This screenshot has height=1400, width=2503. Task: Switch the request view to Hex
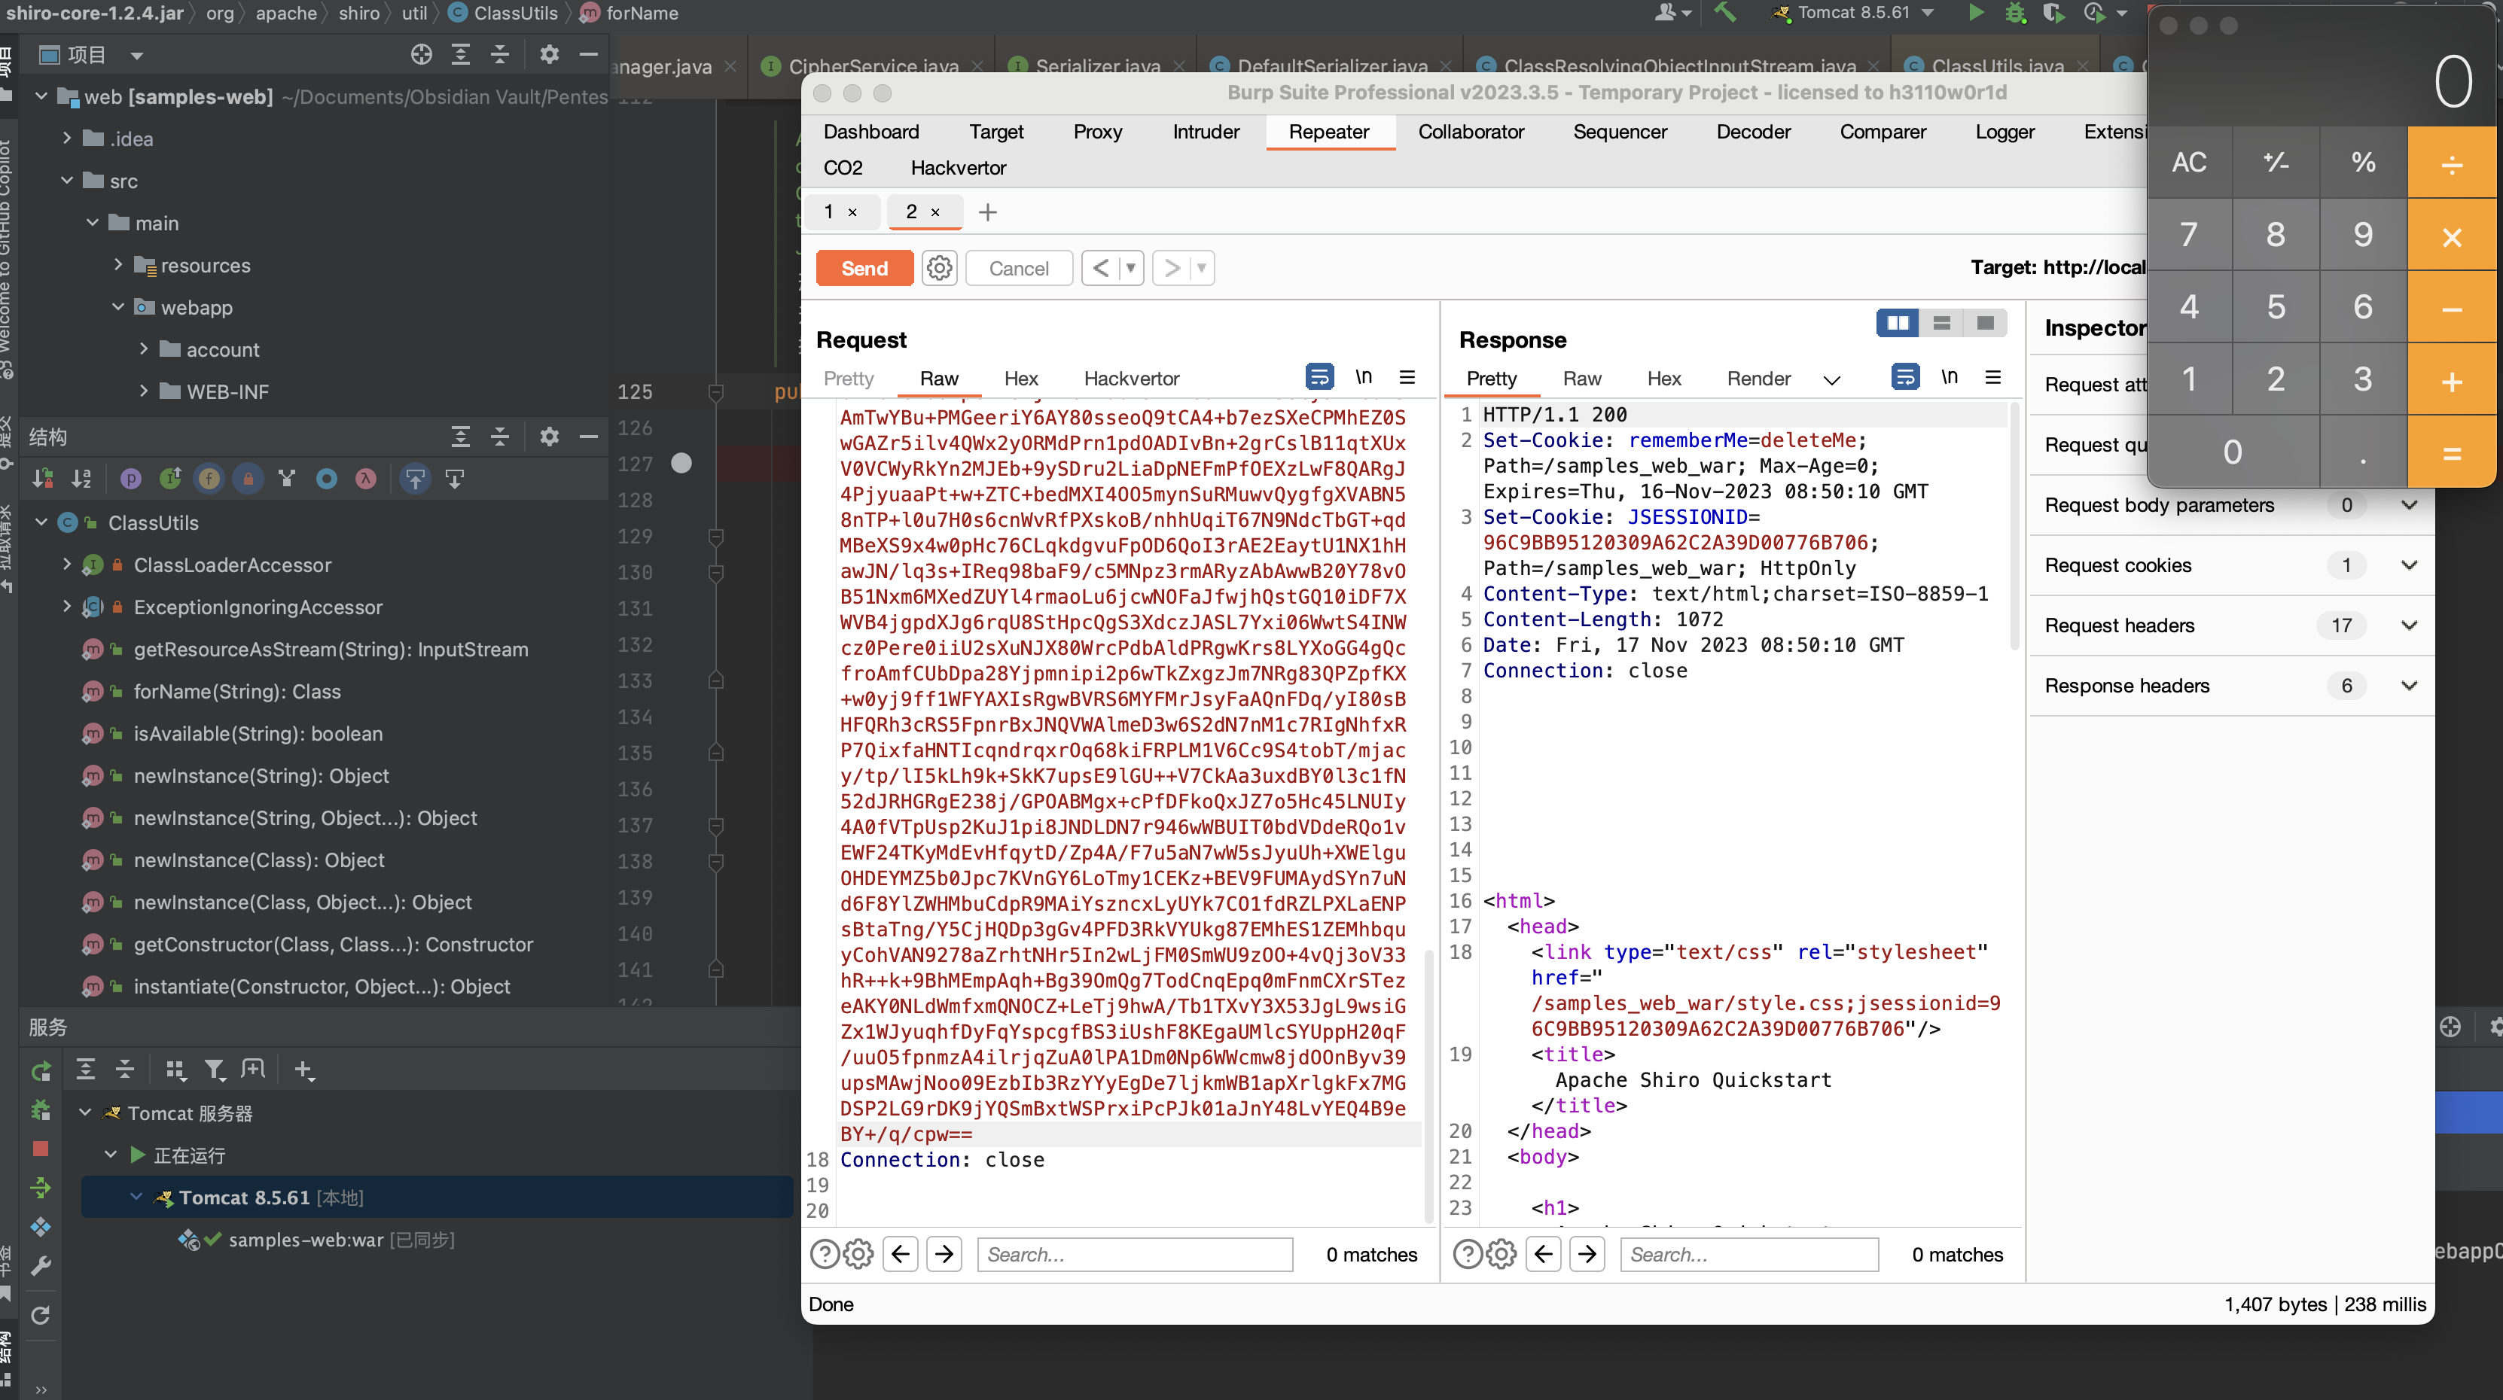[1020, 378]
